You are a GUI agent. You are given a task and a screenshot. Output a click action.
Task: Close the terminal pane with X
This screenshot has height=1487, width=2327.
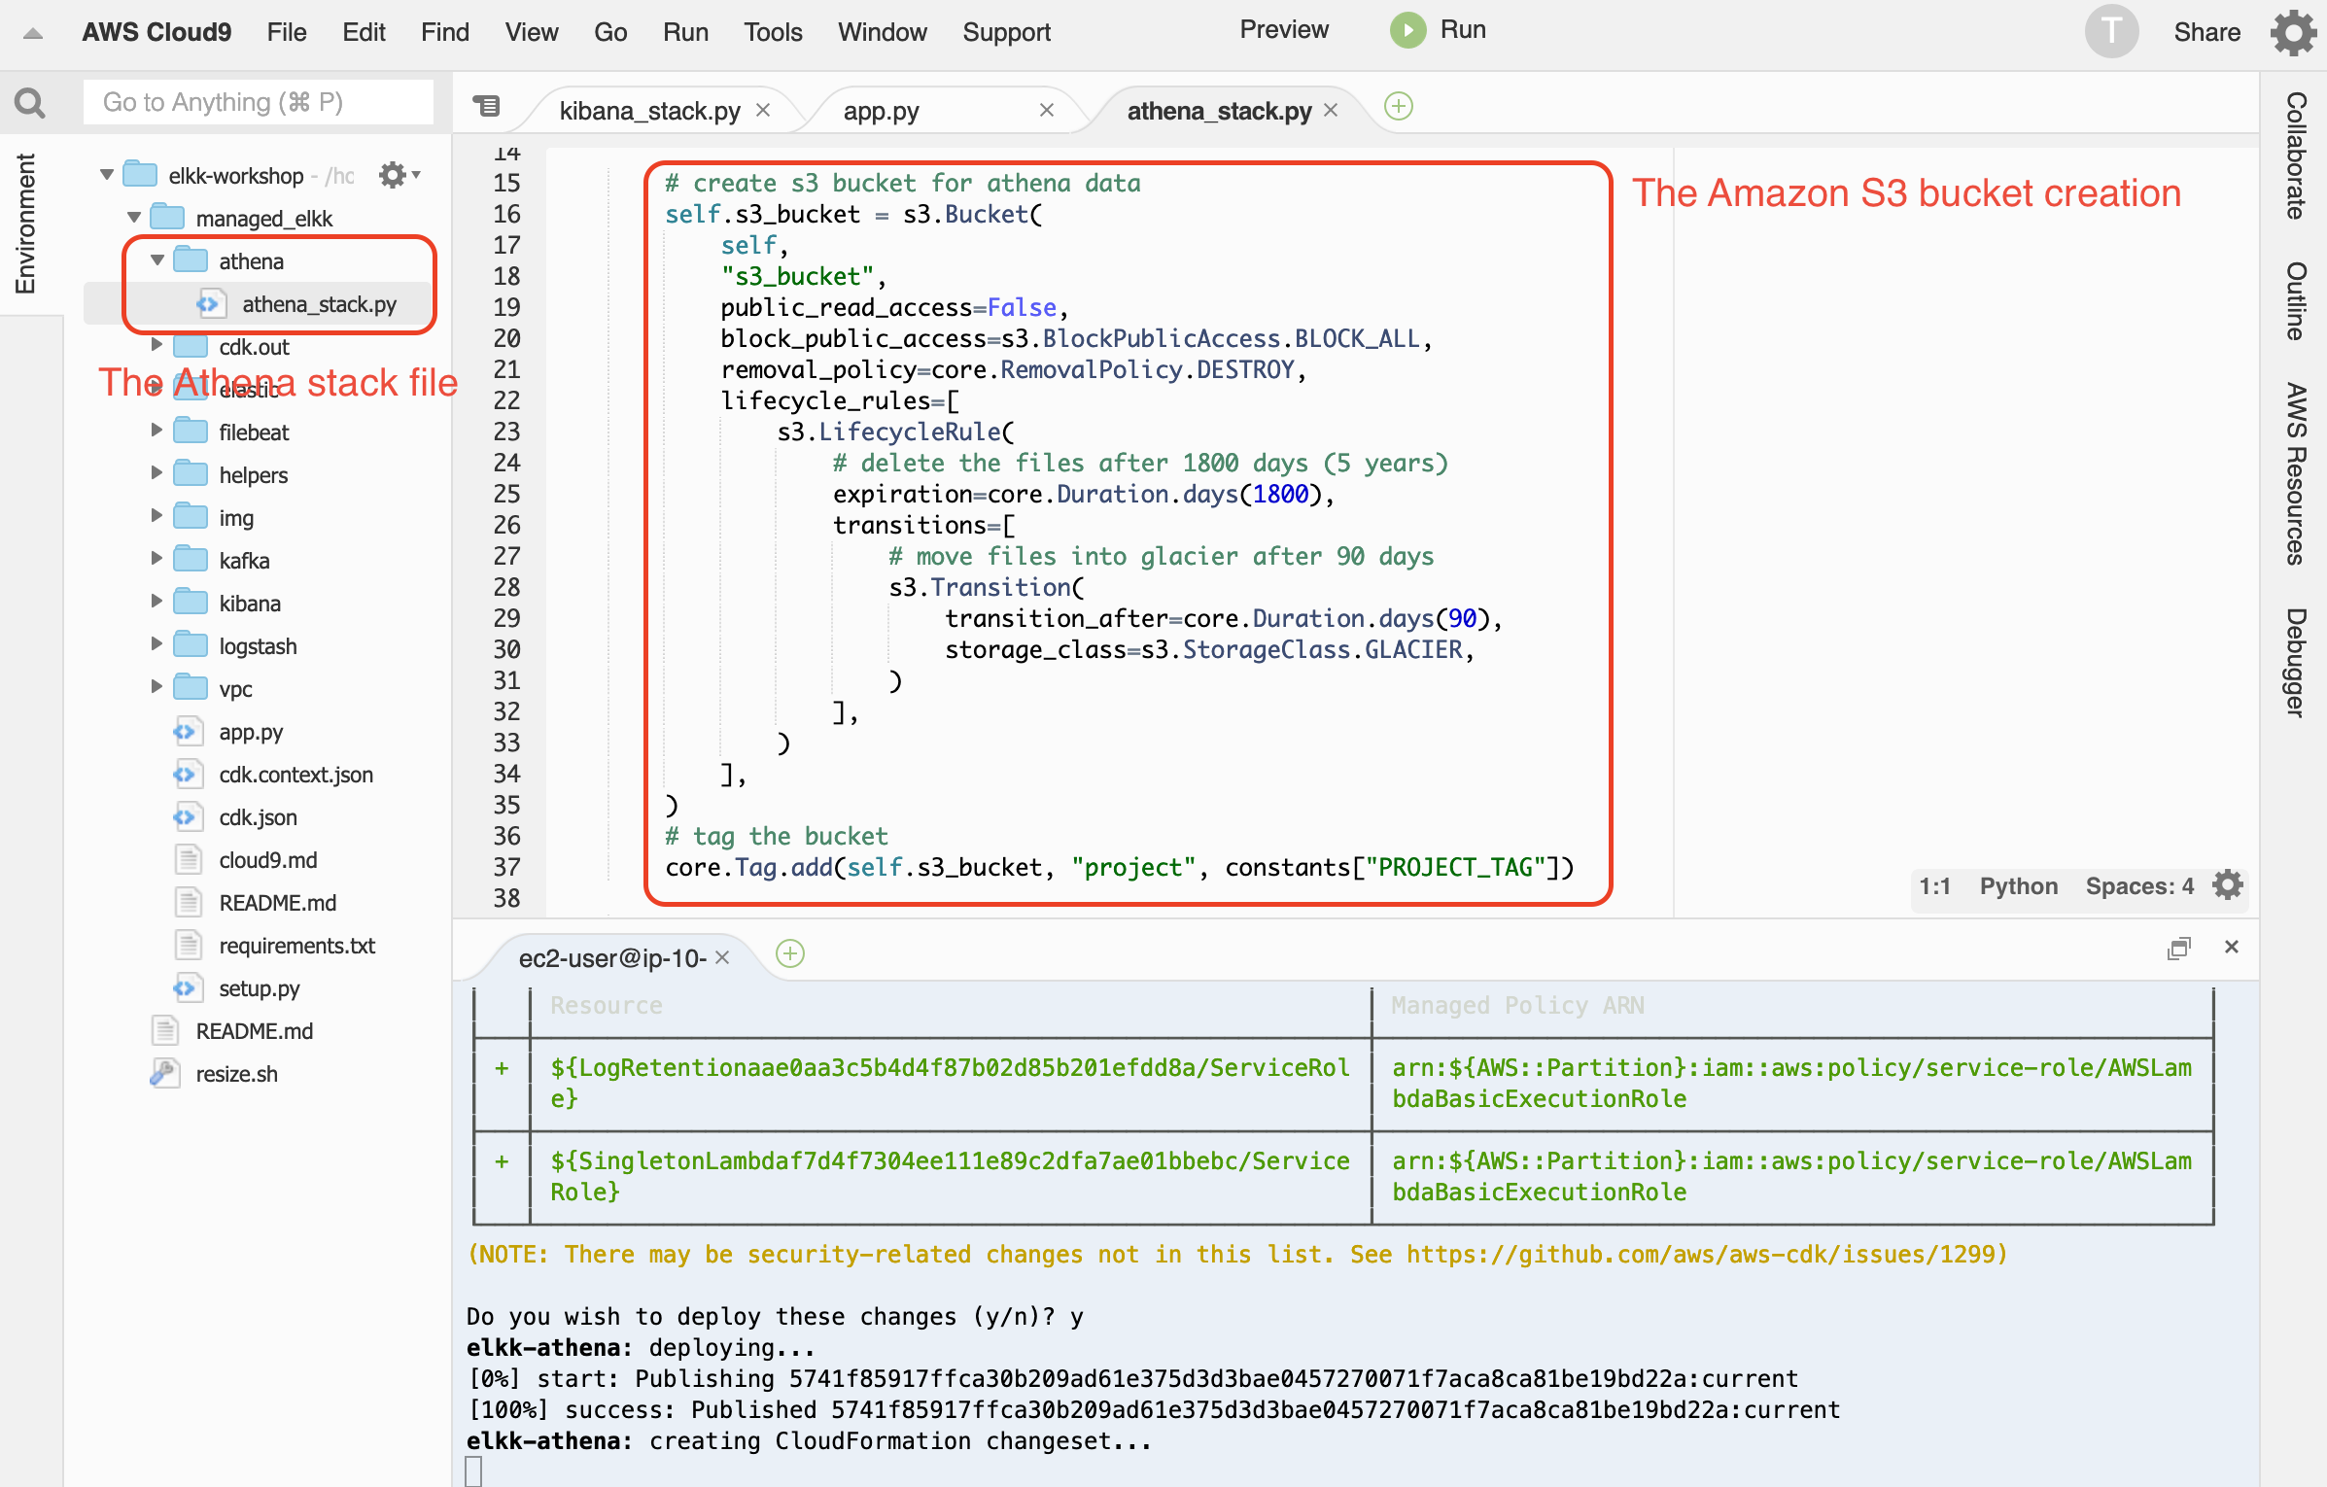click(2232, 947)
